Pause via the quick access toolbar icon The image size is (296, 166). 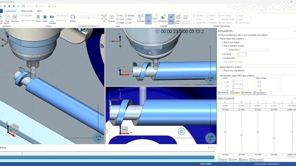point(5,6)
